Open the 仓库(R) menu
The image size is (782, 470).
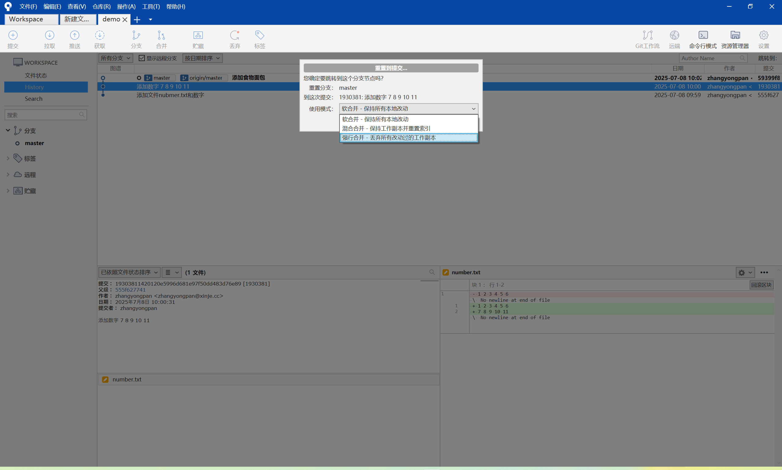click(101, 6)
